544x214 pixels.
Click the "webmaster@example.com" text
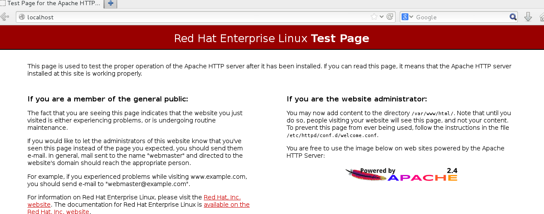coord(148,184)
